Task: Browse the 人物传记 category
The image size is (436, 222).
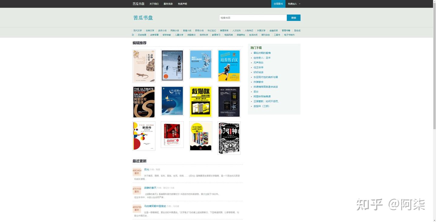Action: 249,31
